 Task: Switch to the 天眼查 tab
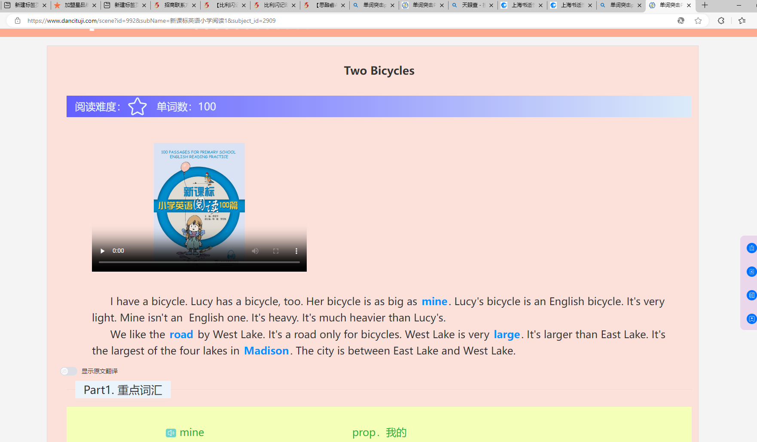pos(473,5)
